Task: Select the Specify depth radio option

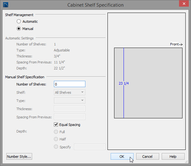Action: pyautogui.click(x=56, y=147)
